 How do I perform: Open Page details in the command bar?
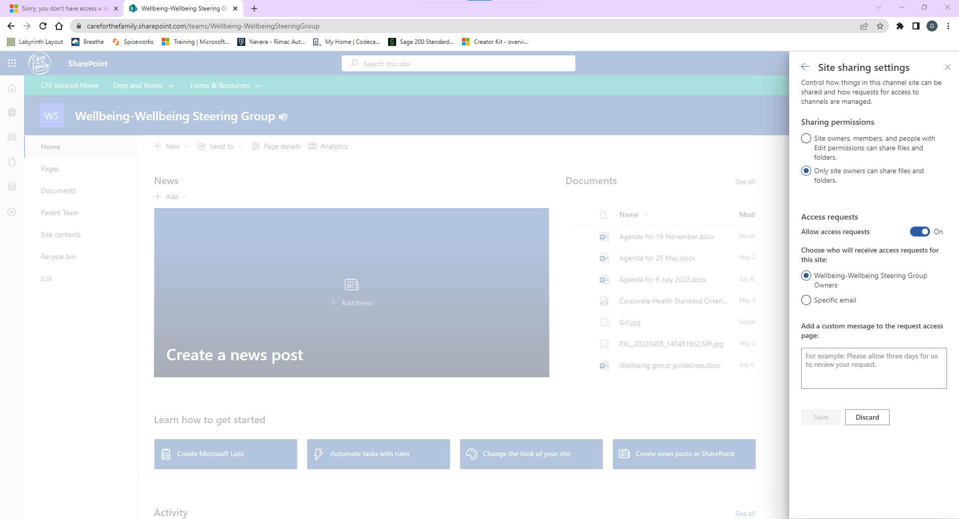pyautogui.click(x=276, y=146)
